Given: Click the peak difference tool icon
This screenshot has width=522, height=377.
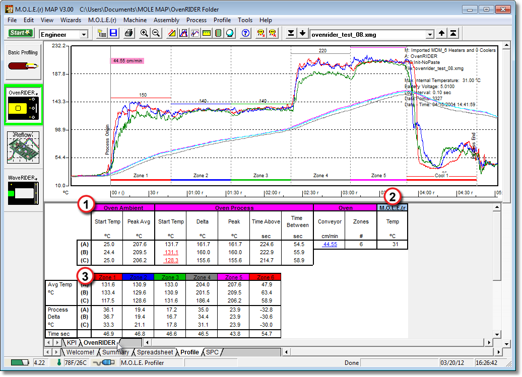Looking at the screenshot, I should pos(183,33).
